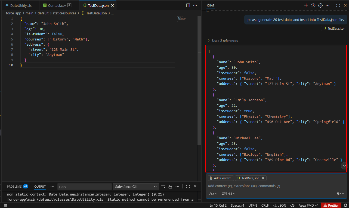Switch to the DateUtility.cls tab
Screen dimensions: 349x208
tap(21, 5)
